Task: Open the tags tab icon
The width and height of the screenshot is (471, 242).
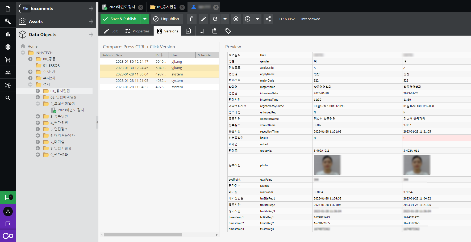Action: point(228,31)
